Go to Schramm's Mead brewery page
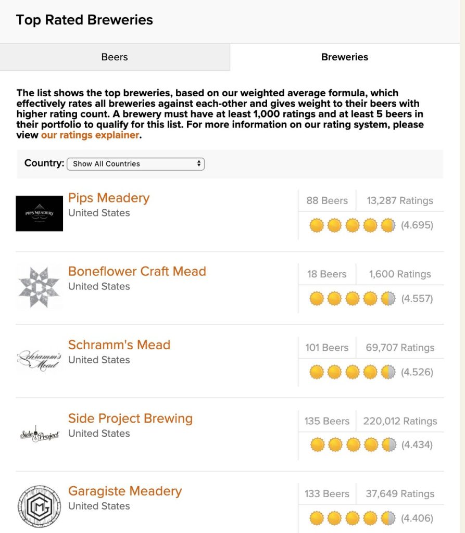 (119, 345)
